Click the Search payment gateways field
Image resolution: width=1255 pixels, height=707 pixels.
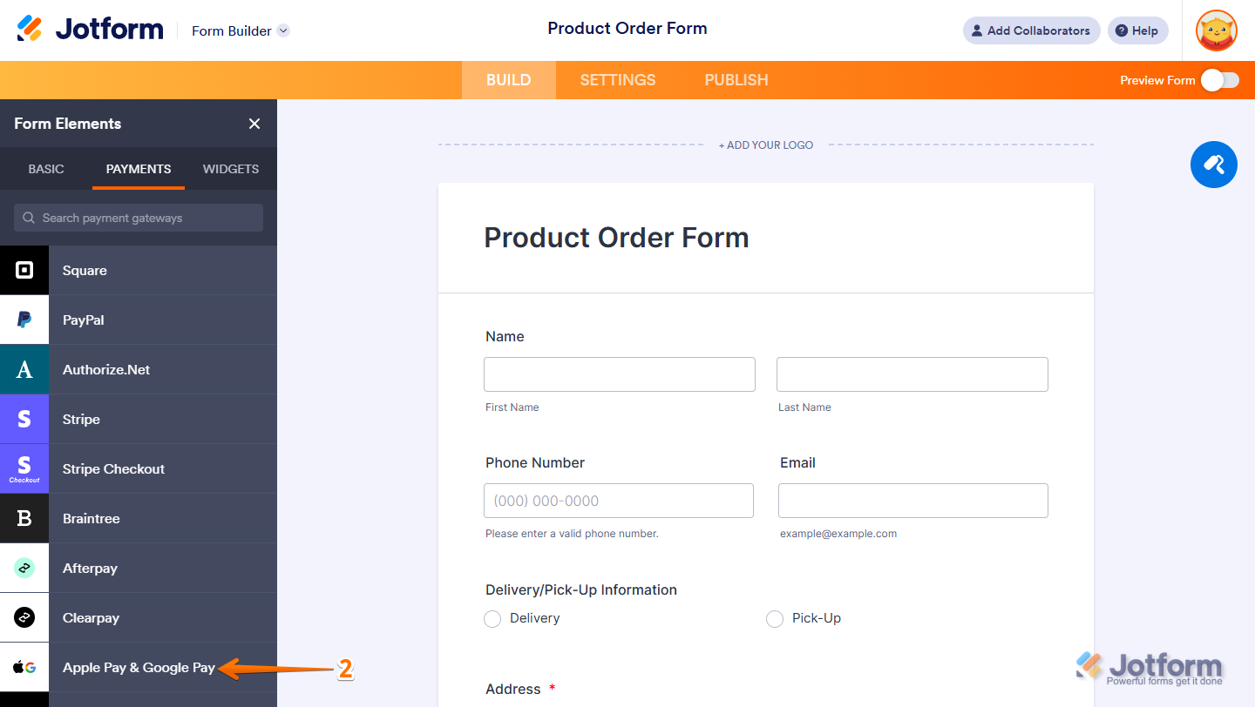coord(139,218)
